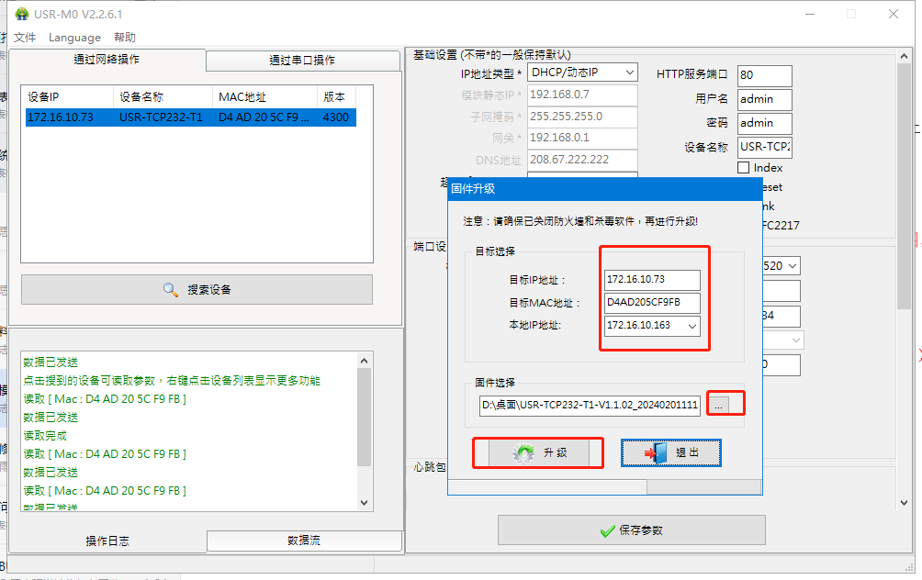The width and height of the screenshot is (922, 580).
Task: Open the 文件 menu
Action: pos(25,38)
